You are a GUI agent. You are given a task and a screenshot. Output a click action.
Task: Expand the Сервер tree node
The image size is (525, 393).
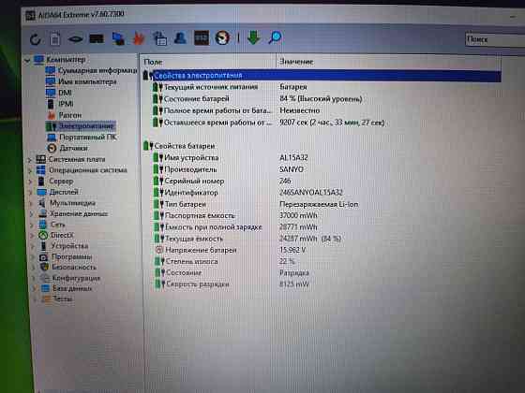pyautogui.click(x=30, y=182)
